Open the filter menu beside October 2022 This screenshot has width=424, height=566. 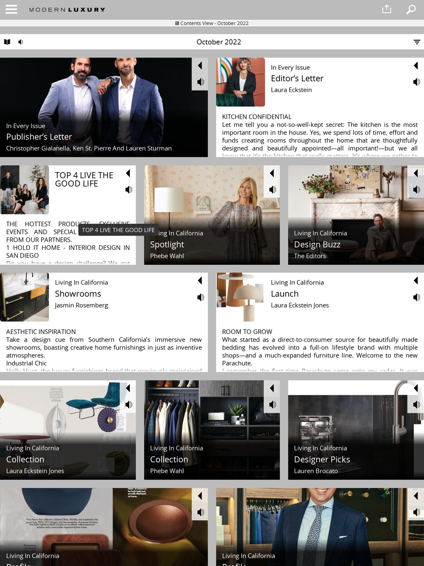click(417, 42)
